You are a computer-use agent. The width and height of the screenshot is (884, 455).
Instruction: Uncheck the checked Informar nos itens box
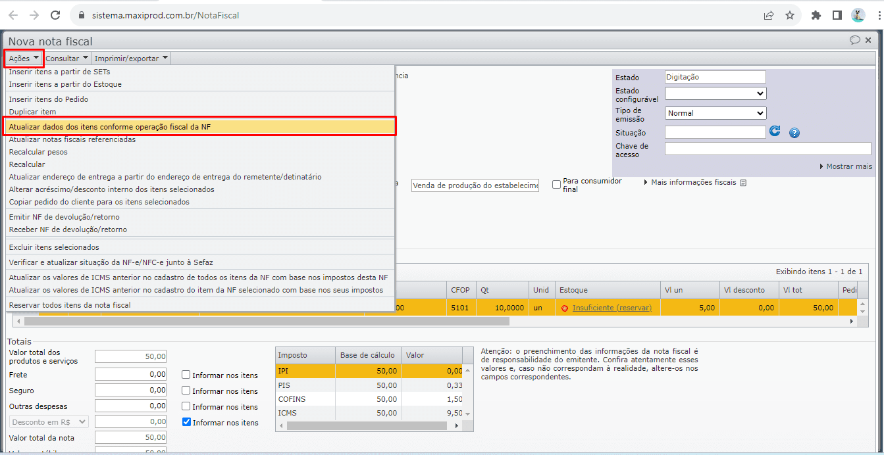coord(186,423)
